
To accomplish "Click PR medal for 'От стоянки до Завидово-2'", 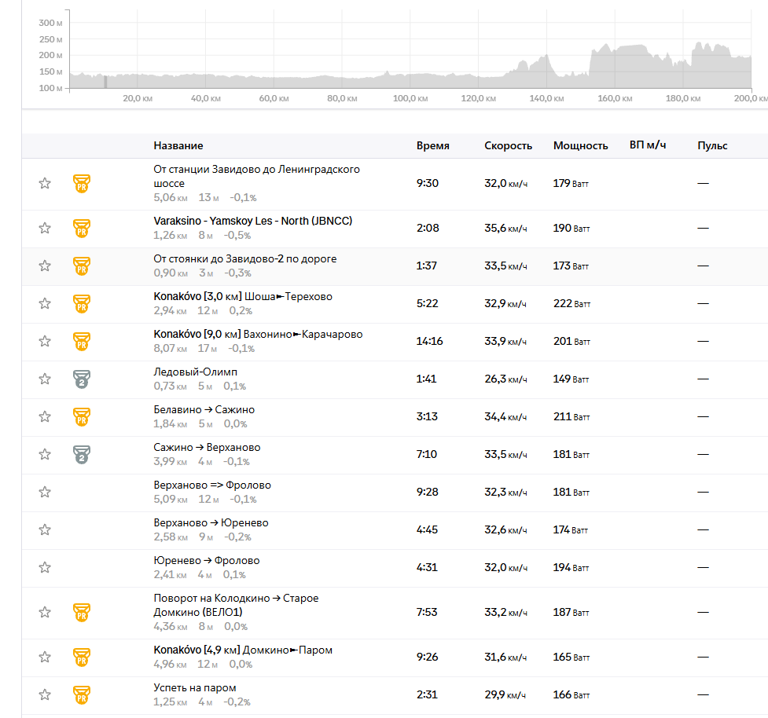I will [x=82, y=266].
